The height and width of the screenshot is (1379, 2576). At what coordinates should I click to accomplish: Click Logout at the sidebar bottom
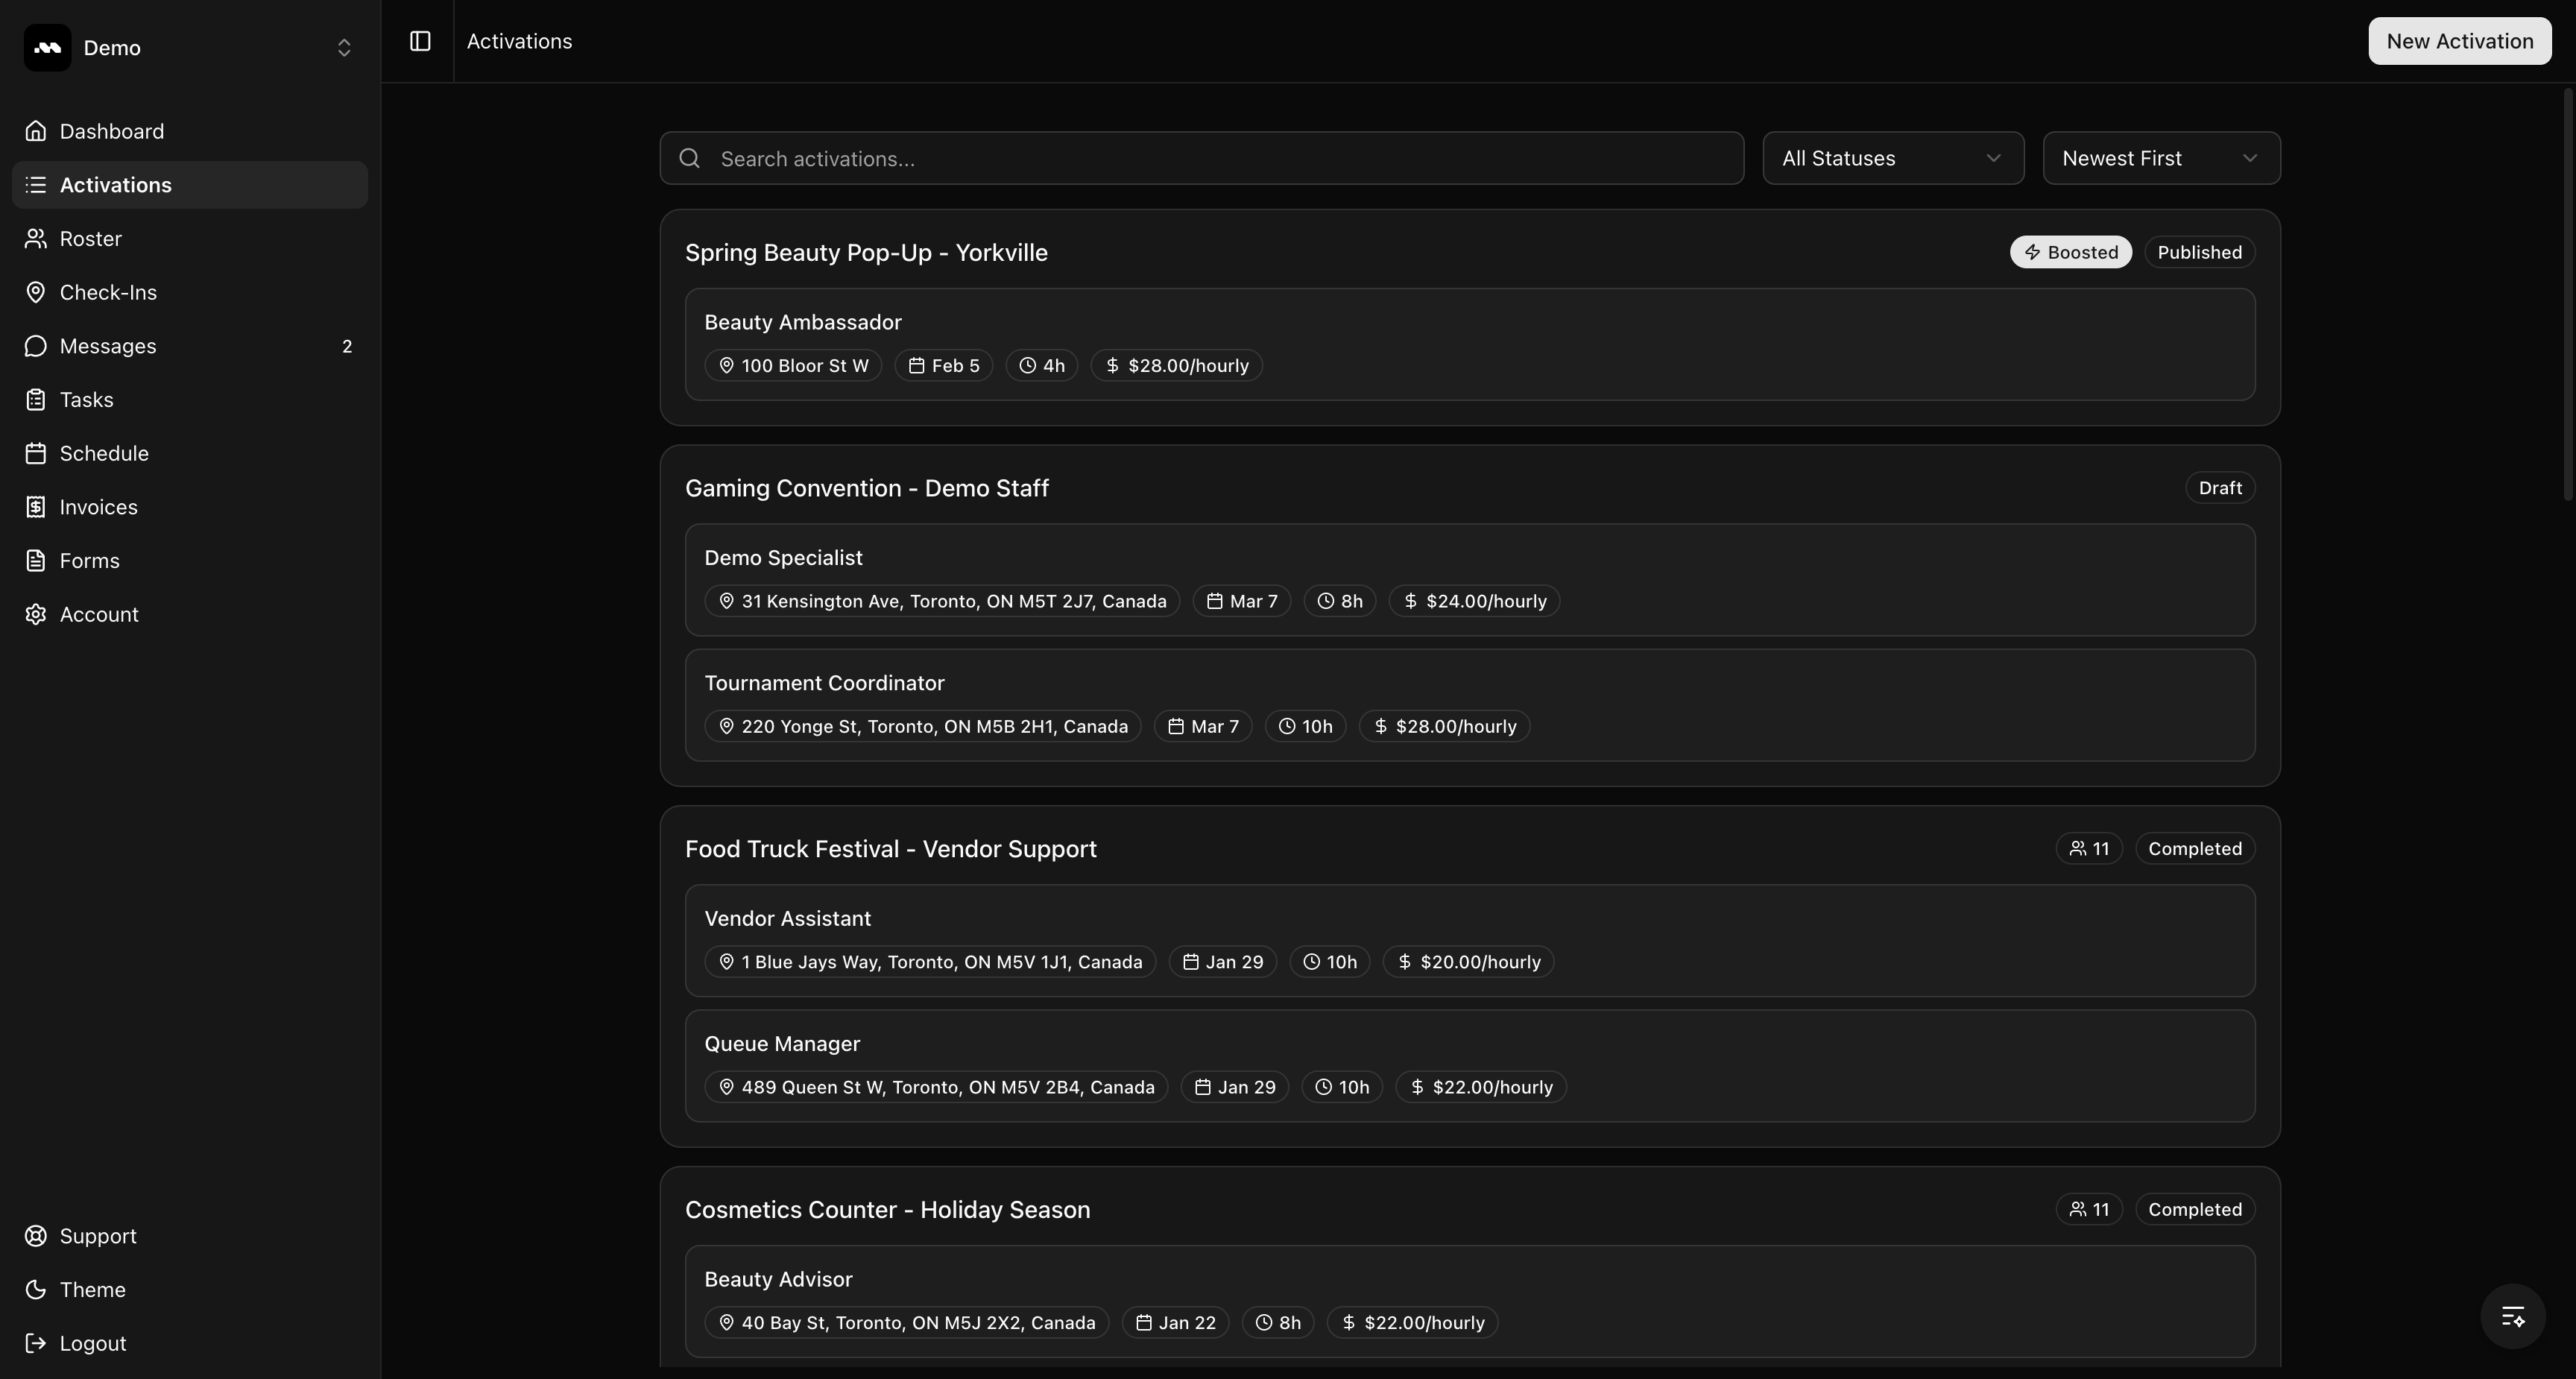click(x=92, y=1343)
